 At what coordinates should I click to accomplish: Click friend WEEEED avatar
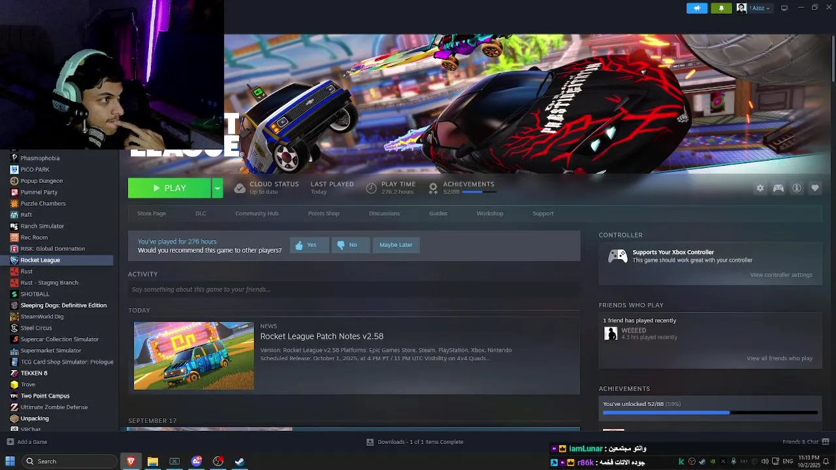coord(611,334)
